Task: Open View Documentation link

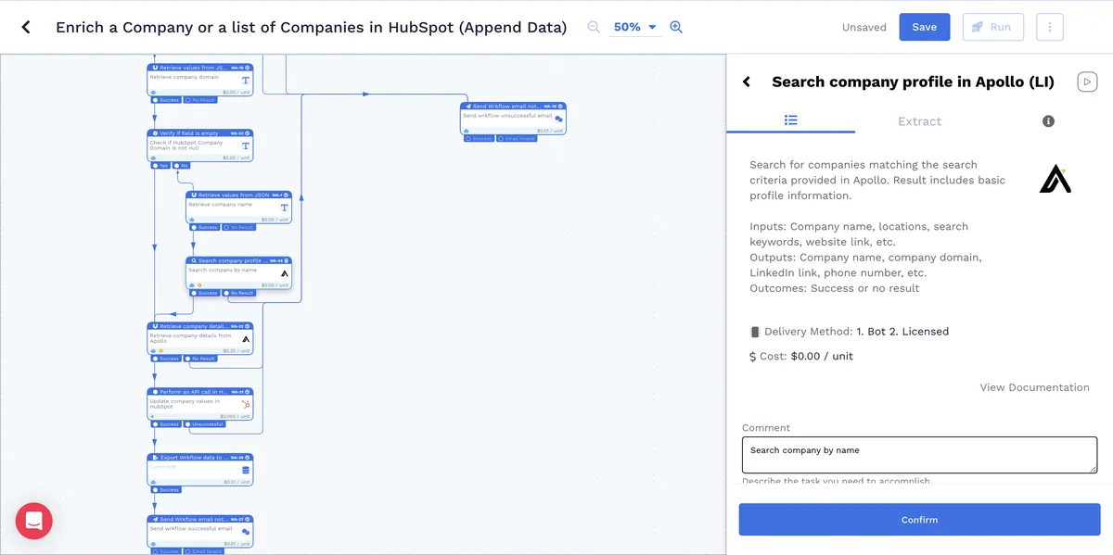Action: (1034, 387)
